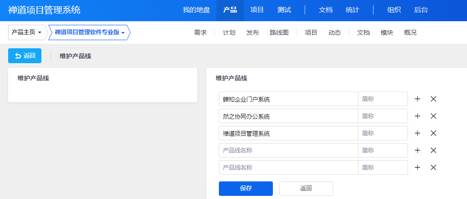Screen dimensions: 467x199
Task: Go to 组织 in top navigation
Action: tap(394, 10)
